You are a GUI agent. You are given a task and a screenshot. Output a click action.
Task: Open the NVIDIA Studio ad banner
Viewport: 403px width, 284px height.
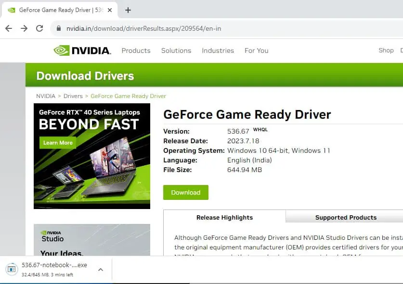click(x=91, y=240)
